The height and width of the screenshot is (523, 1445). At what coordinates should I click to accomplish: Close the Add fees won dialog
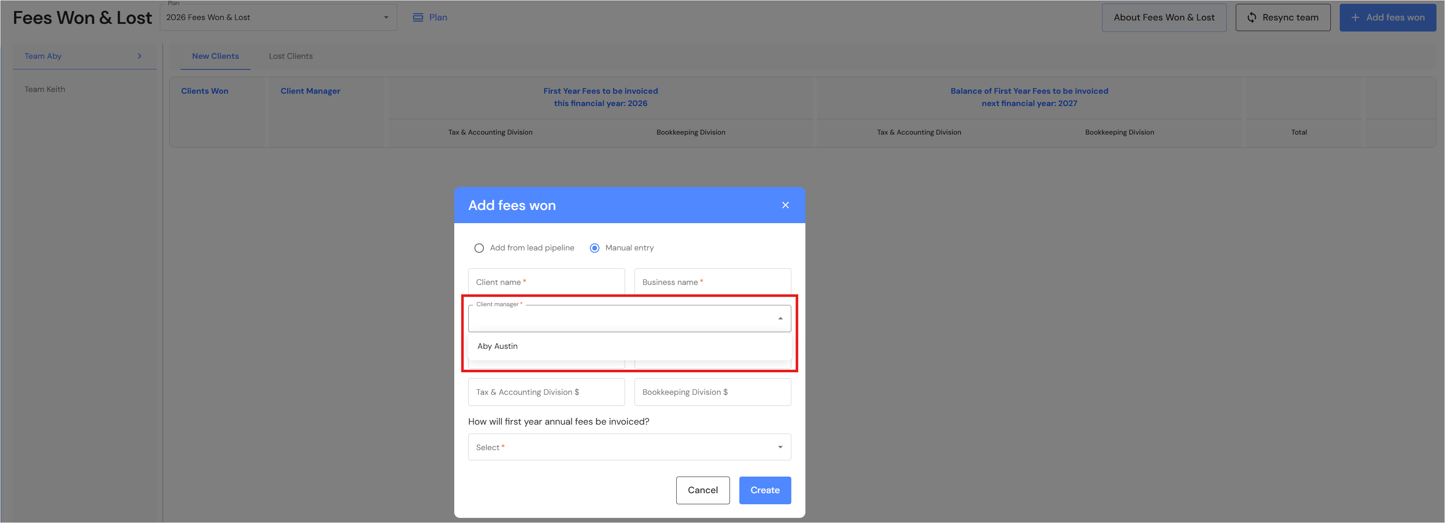coord(785,205)
